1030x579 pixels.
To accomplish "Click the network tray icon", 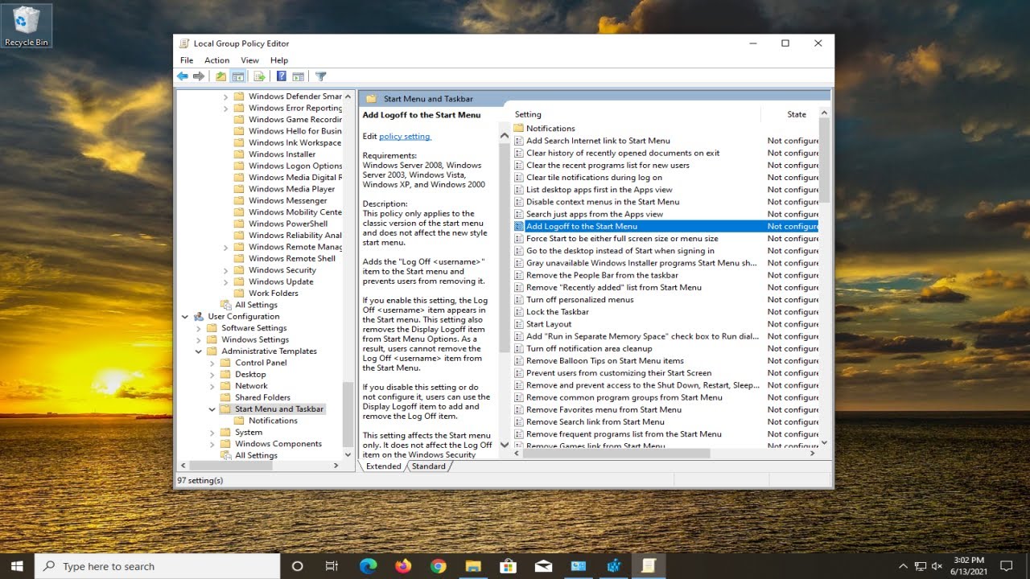I will click(x=921, y=566).
